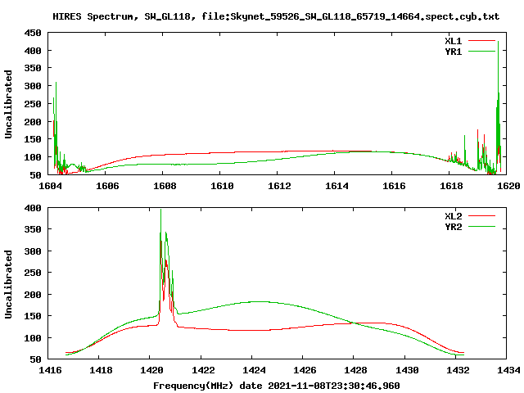This screenshot has width=524, height=393.
Task: Click the 450 y-axis tick label
Action: pos(33,33)
